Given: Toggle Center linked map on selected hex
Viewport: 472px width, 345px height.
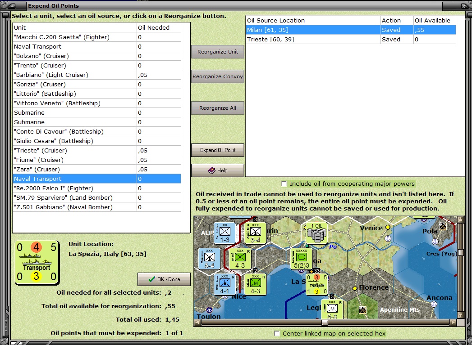Looking at the screenshot, I should pos(277,334).
